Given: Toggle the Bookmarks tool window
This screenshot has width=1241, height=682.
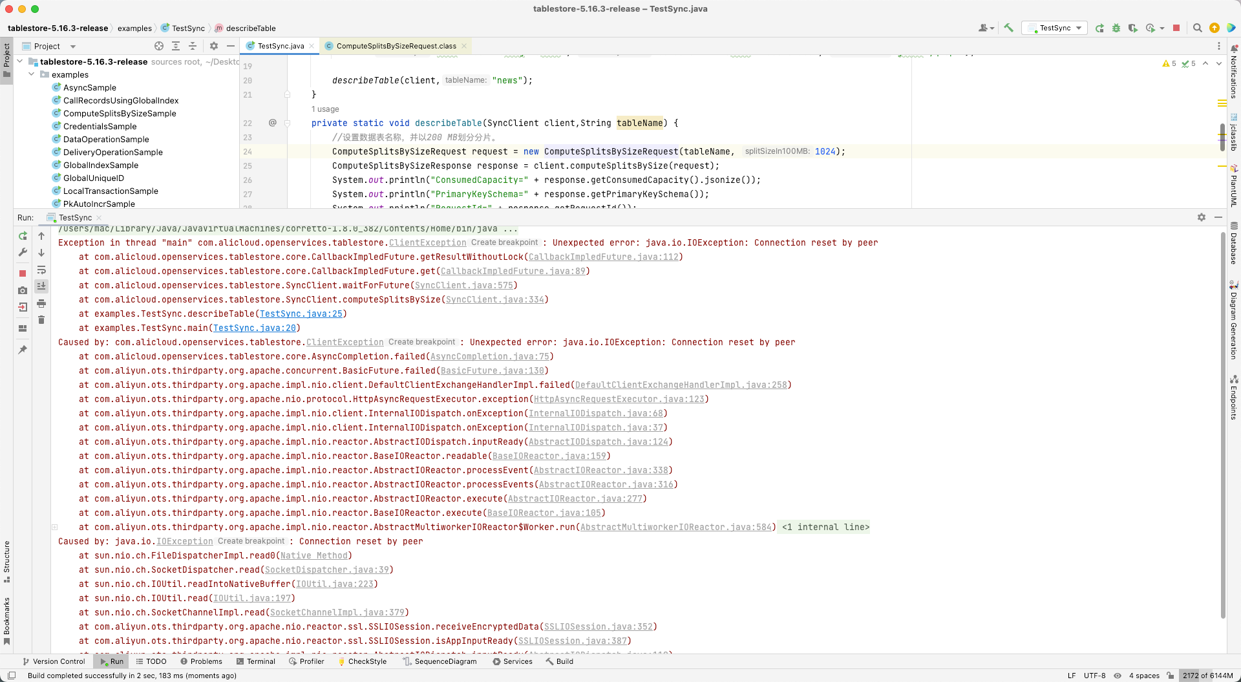Looking at the screenshot, I should (x=6, y=621).
